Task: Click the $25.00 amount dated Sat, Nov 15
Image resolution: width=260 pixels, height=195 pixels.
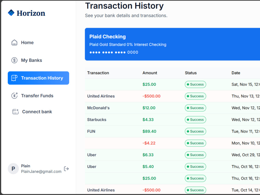Action: click(149, 84)
